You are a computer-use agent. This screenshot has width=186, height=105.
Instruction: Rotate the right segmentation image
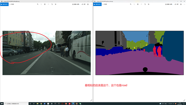145,4
